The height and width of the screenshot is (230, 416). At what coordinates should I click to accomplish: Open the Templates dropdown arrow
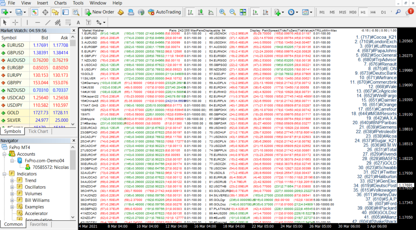pyautogui.click(x=311, y=12)
